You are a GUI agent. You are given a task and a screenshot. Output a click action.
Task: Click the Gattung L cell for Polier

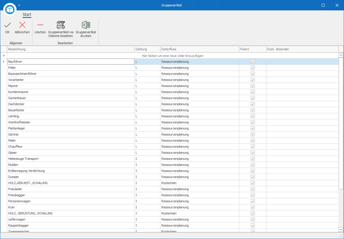147,68
